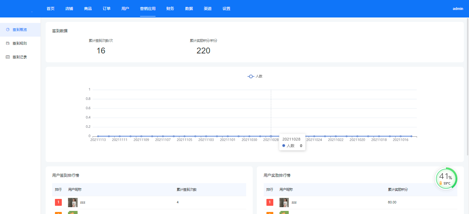Click rank 1 badge in reward ranking
Viewport: 469px width, 214px height.
click(x=270, y=202)
